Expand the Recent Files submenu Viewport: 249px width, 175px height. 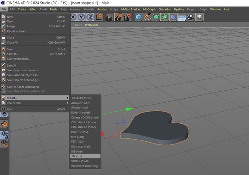tap(35, 103)
